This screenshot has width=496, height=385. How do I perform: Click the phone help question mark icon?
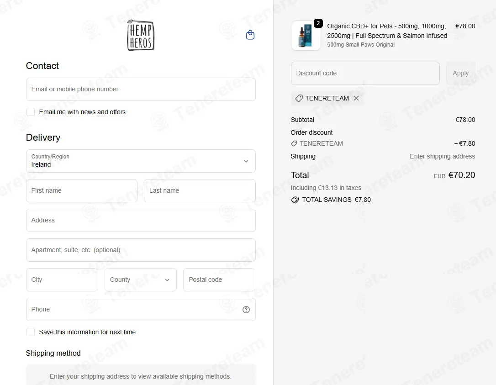(x=246, y=309)
